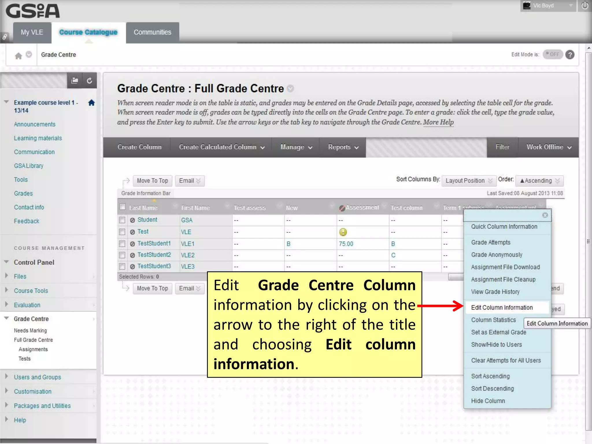This screenshot has height=444, width=592.
Task: Select Grade Attempts menu item
Action: [x=491, y=243]
